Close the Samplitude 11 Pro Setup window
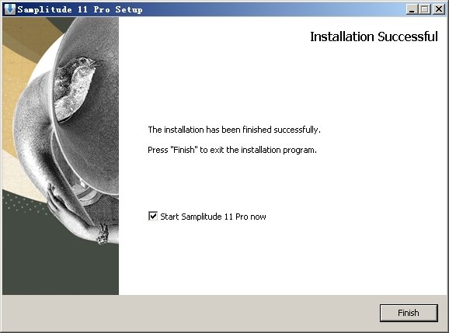Viewport: 449px width, 333px height. click(438, 9)
